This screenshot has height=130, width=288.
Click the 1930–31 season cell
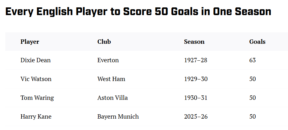[x=195, y=98]
